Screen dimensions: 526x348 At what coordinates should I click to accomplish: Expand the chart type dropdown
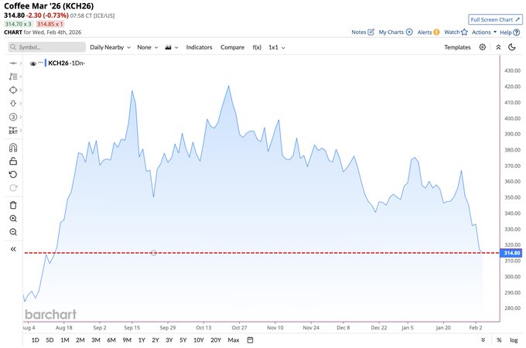(x=172, y=47)
